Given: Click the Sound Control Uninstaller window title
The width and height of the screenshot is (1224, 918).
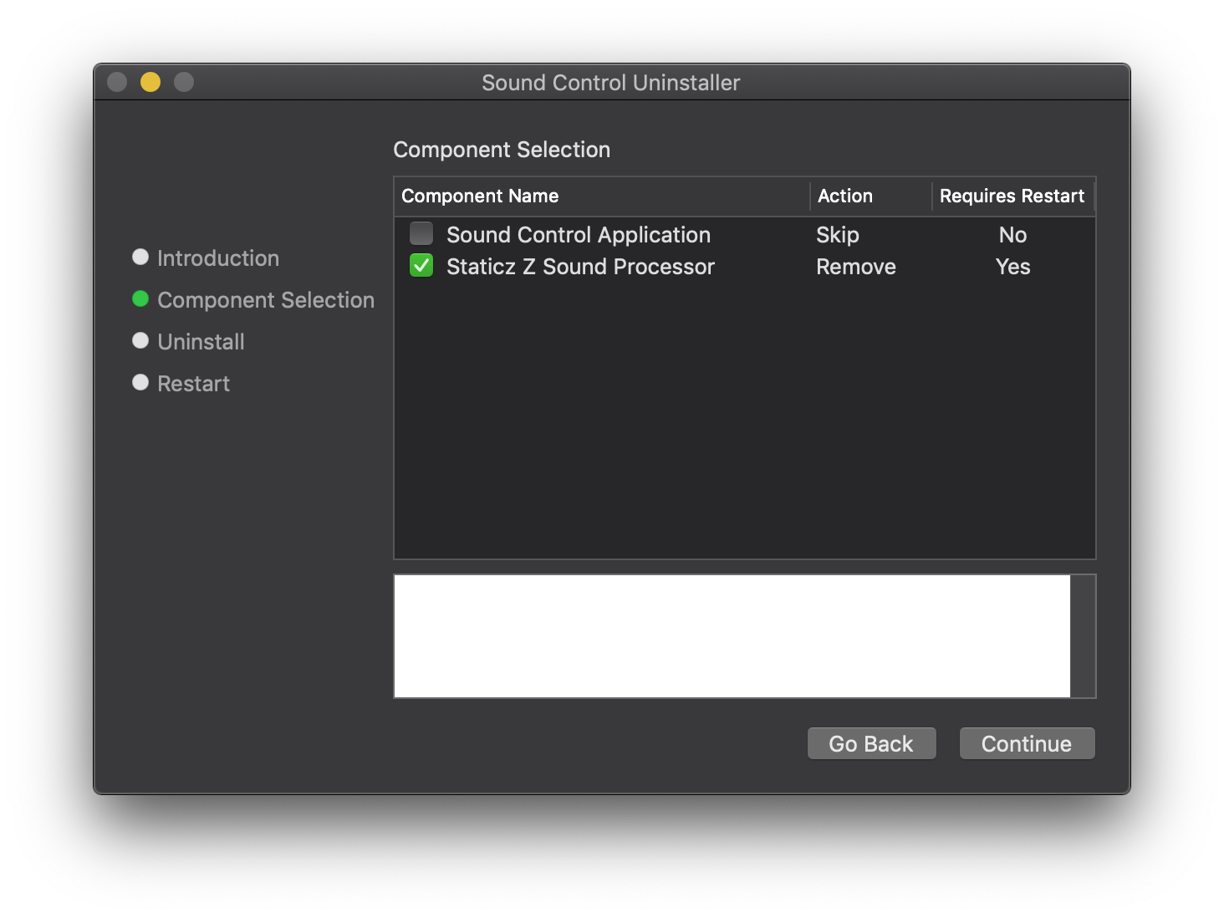Looking at the screenshot, I should click(610, 83).
